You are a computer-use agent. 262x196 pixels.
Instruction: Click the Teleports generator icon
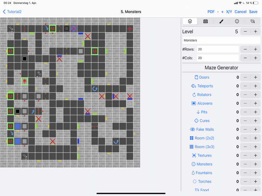(x=194, y=86)
